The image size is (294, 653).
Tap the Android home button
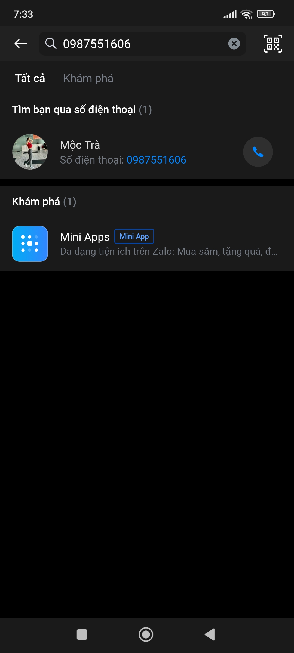tap(146, 634)
